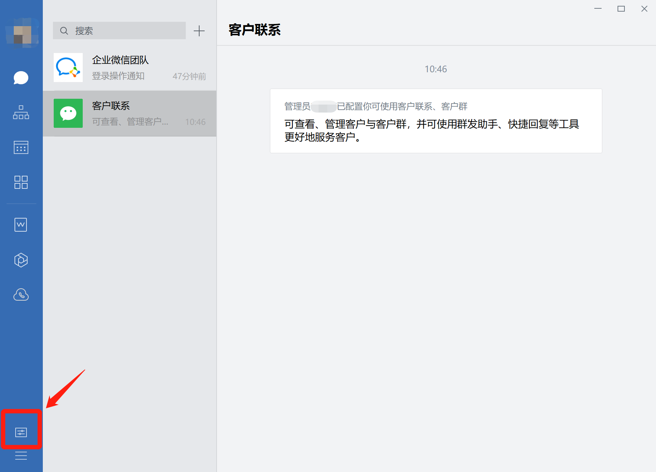Open the hexagon cube icon in sidebar
656x472 pixels.
(21, 260)
